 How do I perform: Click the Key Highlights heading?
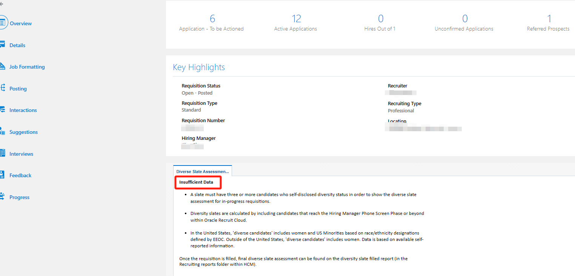tap(199, 67)
